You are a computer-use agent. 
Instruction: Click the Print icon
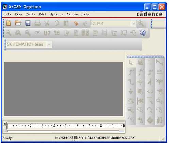click(x=37, y=23)
